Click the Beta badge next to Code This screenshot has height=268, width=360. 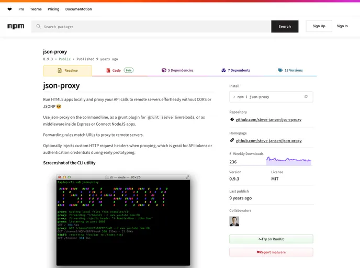129,70
